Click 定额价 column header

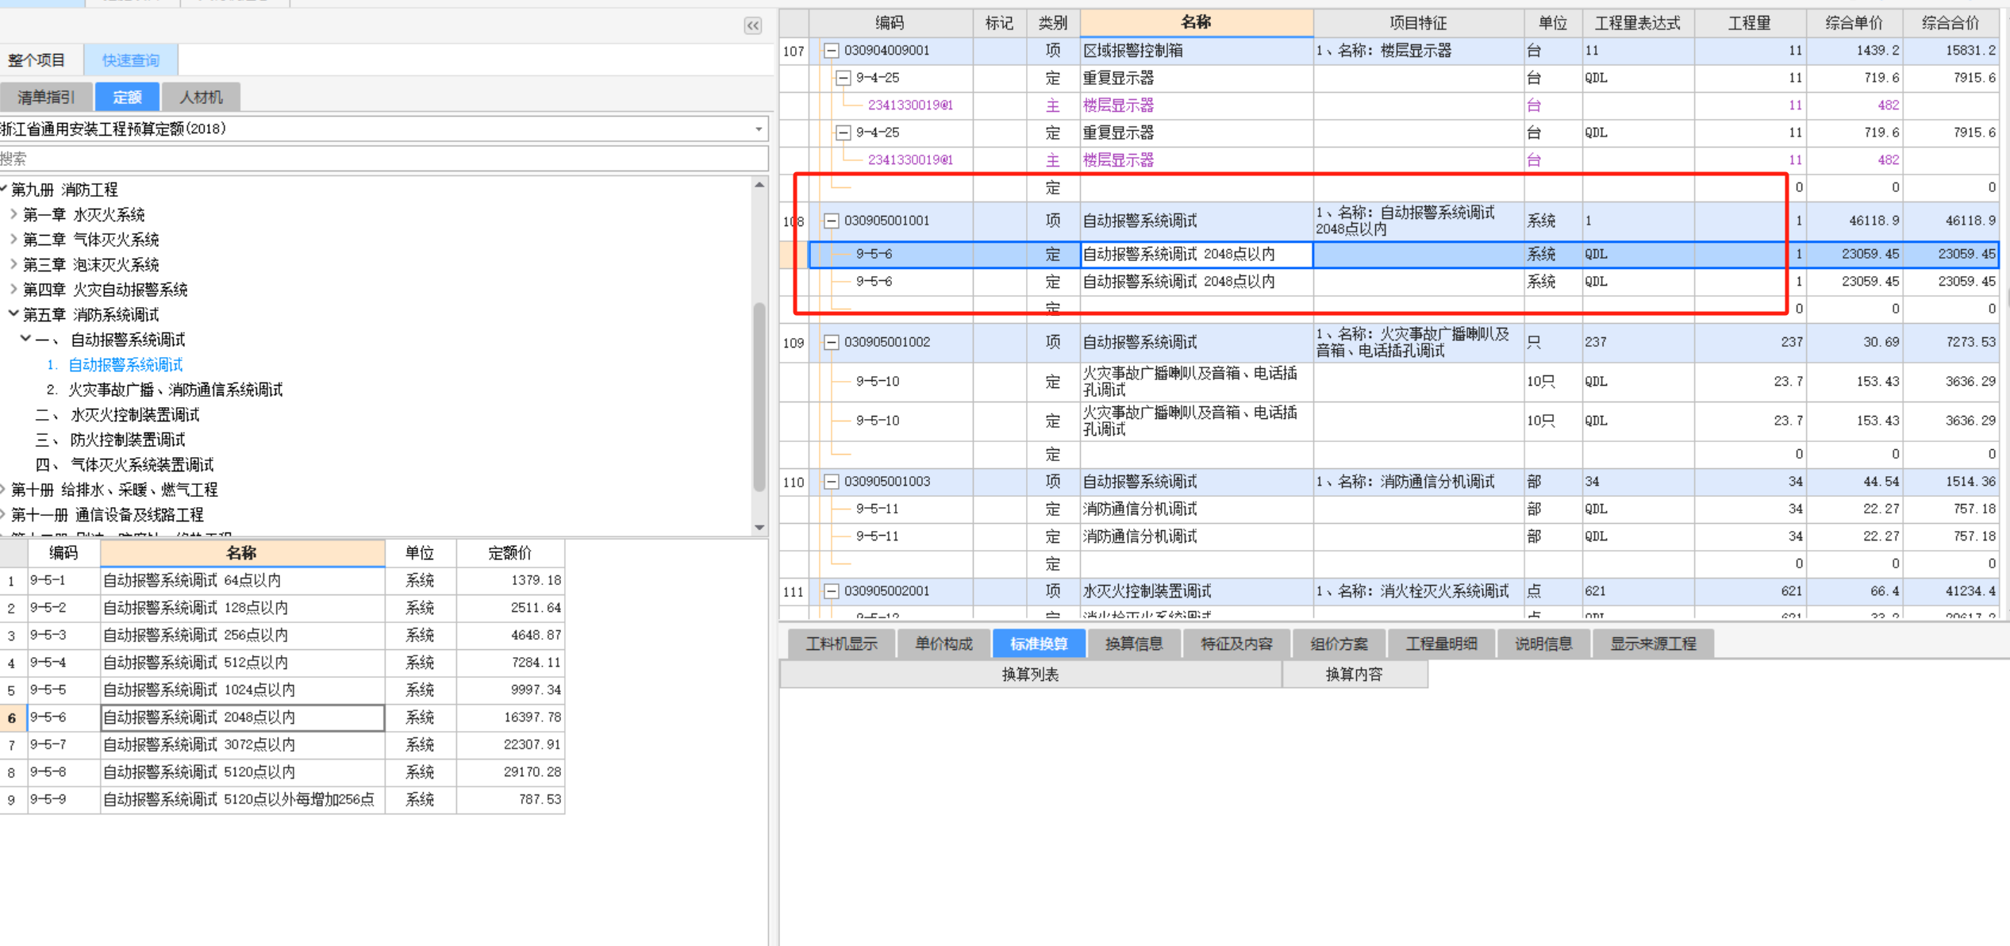pos(510,553)
